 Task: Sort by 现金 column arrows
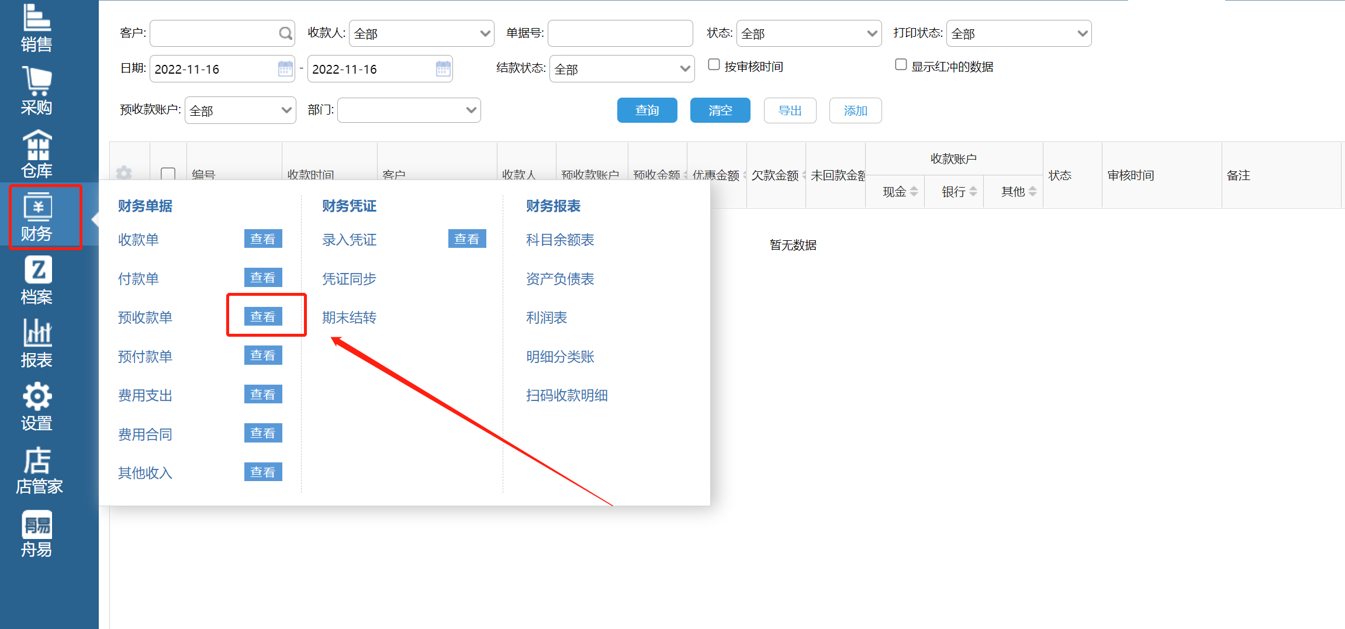[x=914, y=191]
